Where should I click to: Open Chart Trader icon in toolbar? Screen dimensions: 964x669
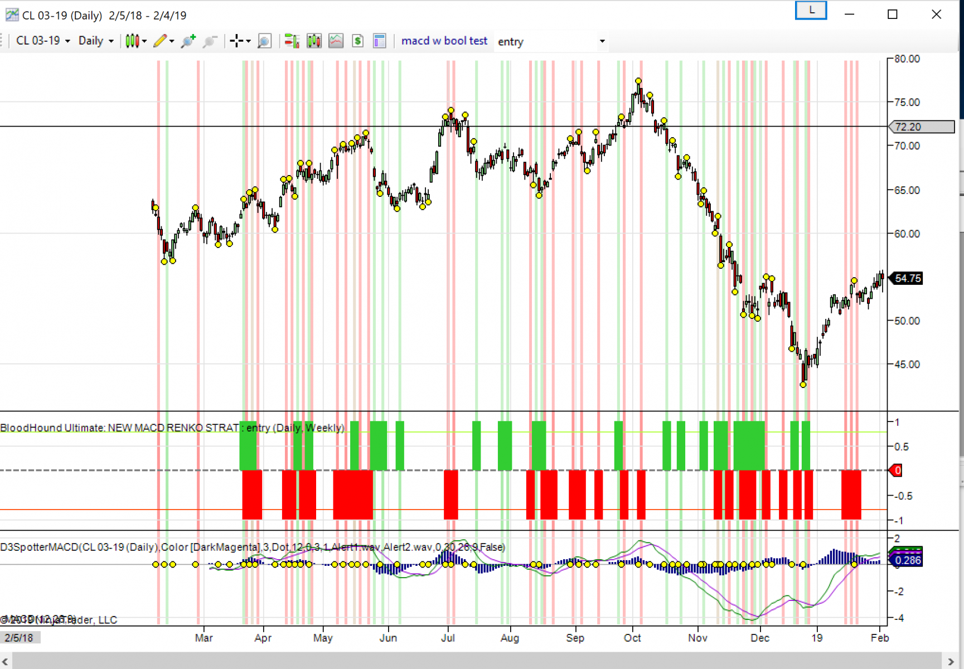coord(292,41)
